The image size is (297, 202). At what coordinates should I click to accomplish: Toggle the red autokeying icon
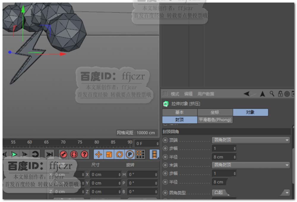point(74,154)
